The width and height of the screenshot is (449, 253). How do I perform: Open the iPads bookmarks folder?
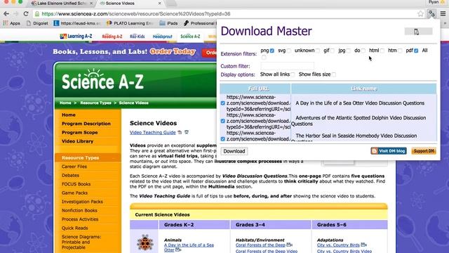click(x=168, y=23)
